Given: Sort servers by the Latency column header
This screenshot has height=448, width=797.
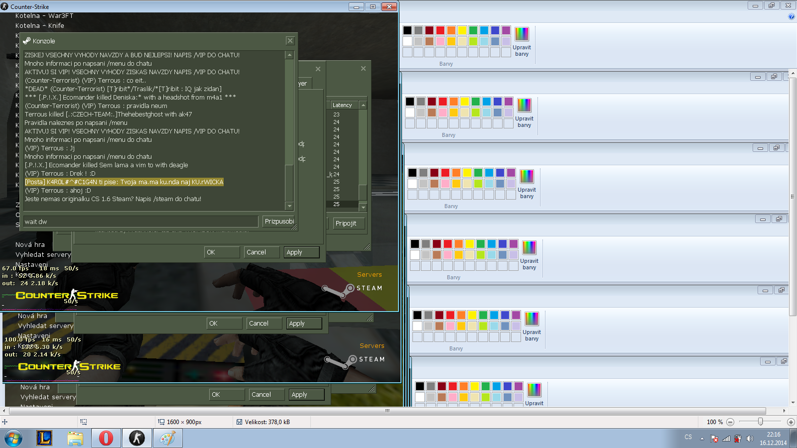Looking at the screenshot, I should click(342, 105).
